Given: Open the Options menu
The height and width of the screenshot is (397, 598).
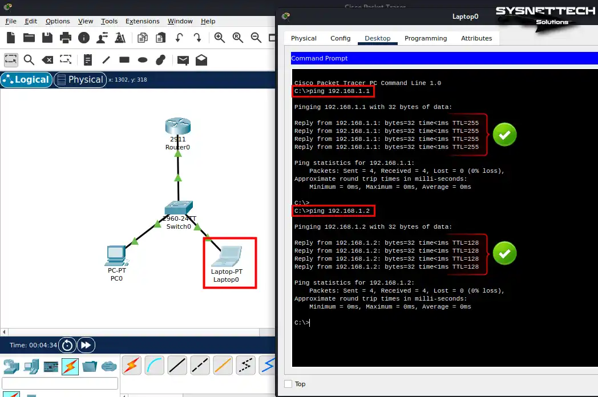Looking at the screenshot, I should [58, 21].
